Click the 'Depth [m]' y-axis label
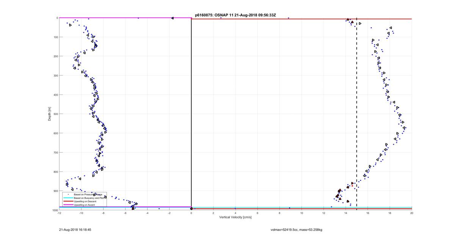This screenshot has width=455, height=236. coord(50,114)
